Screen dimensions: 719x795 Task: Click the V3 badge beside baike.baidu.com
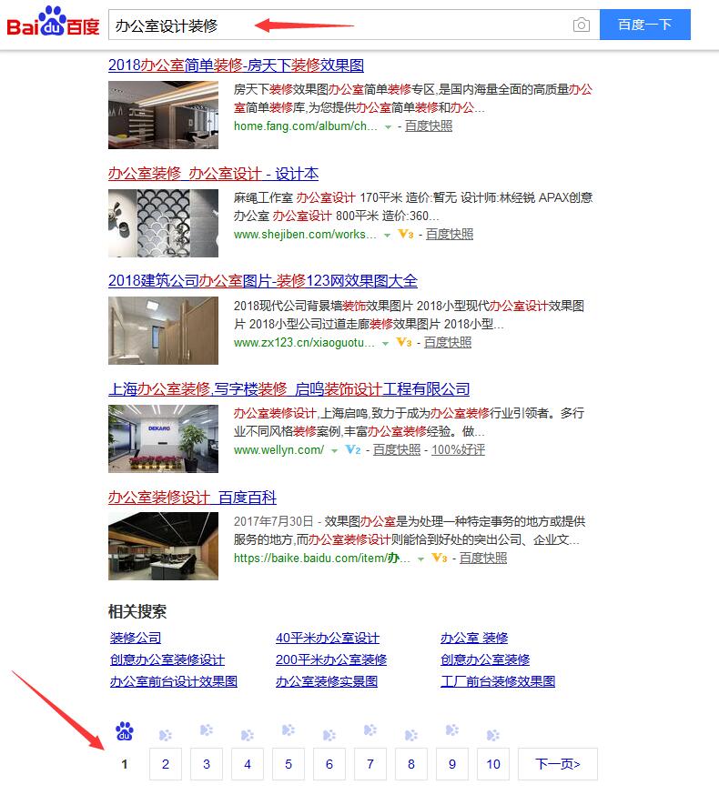point(440,559)
